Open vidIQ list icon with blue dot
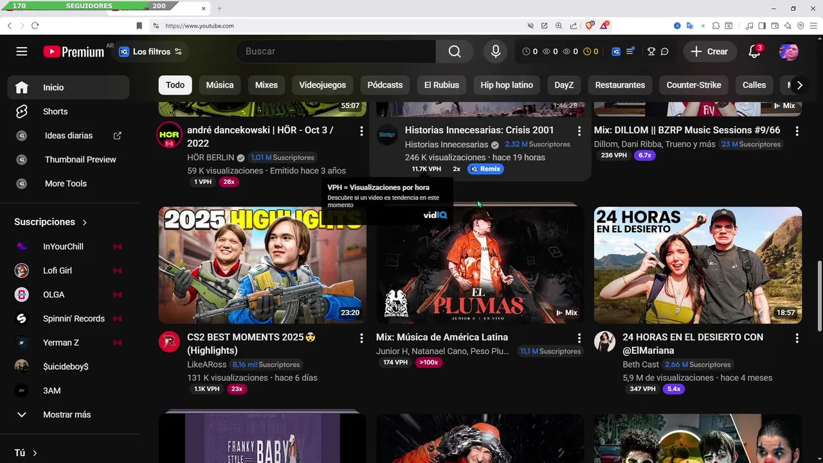 630,51
